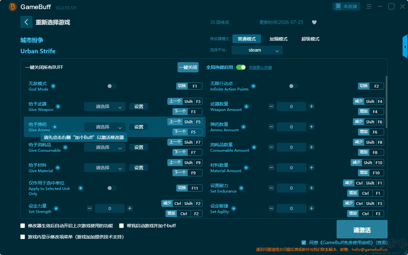The width and height of the screenshot is (408, 255).
Task: Open the Give Material selection dropdown
Action: (x=105, y=168)
